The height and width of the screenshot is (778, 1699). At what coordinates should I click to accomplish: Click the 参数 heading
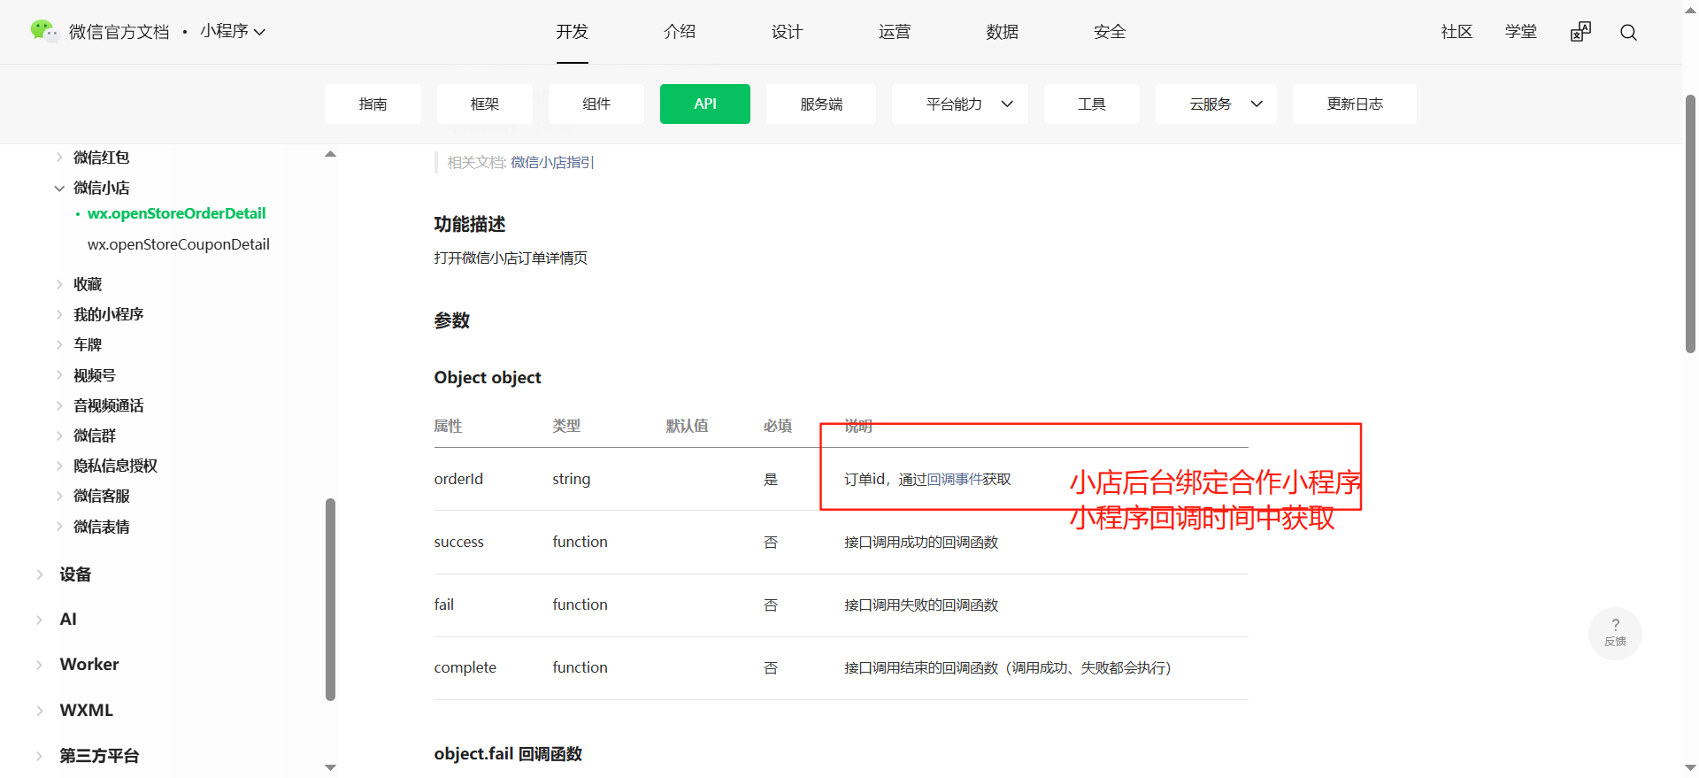point(451,320)
